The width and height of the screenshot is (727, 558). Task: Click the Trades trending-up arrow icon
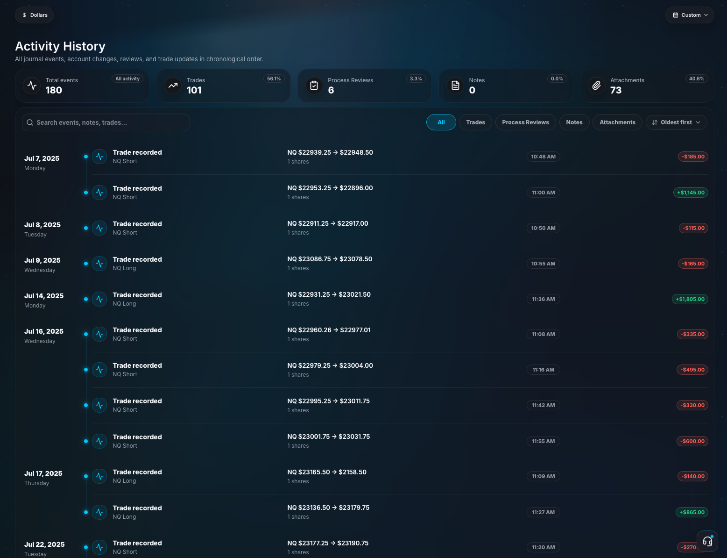point(173,86)
